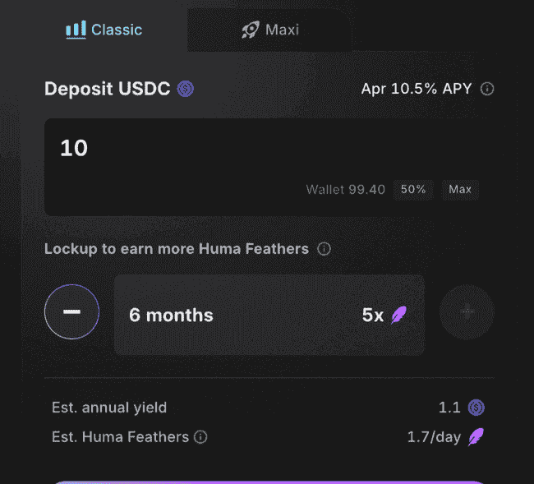This screenshot has height=484, width=534.
Task: Decrease lockup period with minus button
Action: click(x=71, y=312)
